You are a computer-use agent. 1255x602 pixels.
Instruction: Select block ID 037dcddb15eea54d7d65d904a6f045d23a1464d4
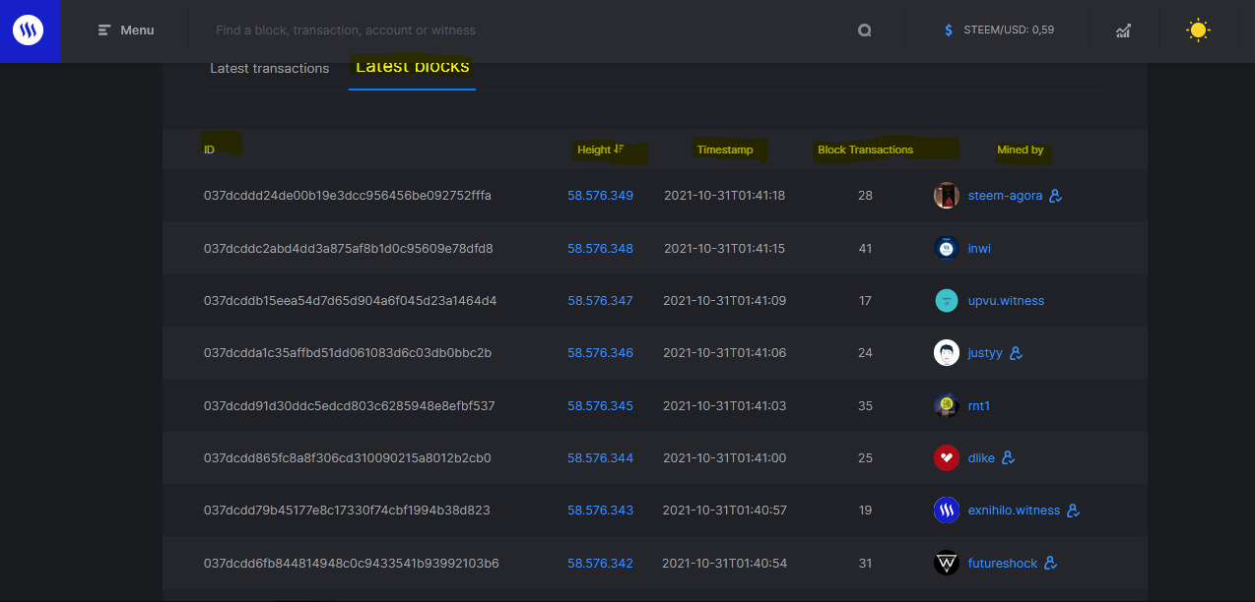(x=351, y=301)
